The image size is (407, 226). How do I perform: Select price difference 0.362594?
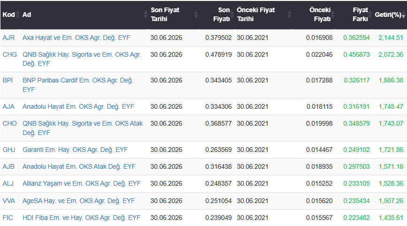point(356,38)
